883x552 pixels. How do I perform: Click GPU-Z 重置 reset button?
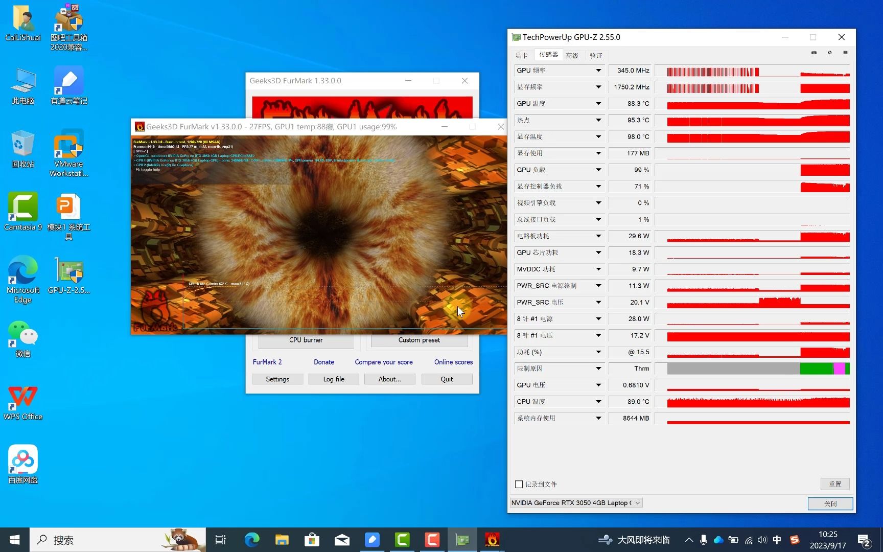click(x=835, y=484)
